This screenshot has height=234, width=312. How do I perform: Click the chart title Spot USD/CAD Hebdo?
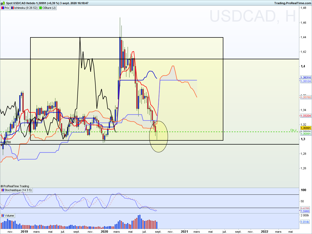tap(20, 3)
